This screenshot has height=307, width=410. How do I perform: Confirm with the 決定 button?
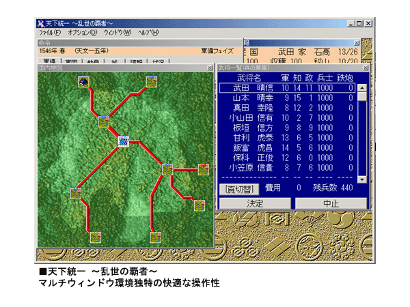tap(255, 203)
